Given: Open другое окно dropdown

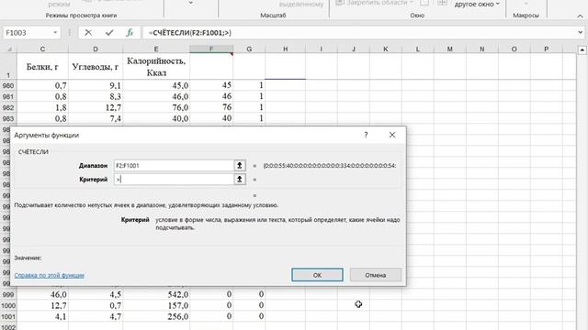Looking at the screenshot, I should (477, 5).
